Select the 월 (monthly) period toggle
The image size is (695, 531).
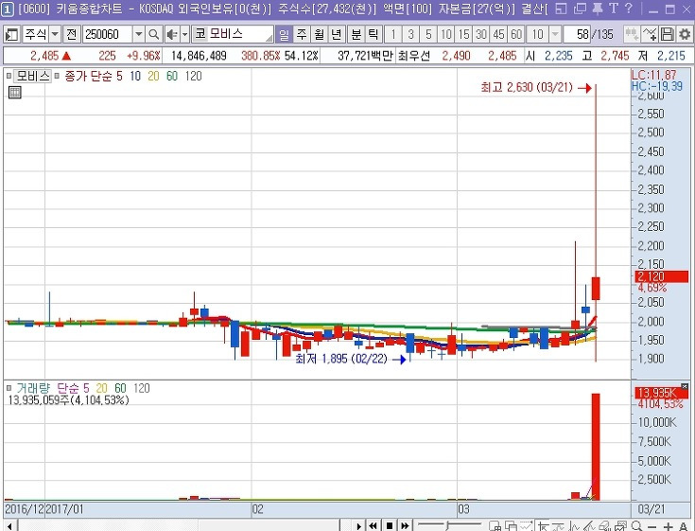pyautogui.click(x=319, y=34)
